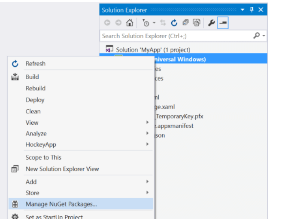
Task: Click the search magnifier icon
Action: [x=257, y=36]
